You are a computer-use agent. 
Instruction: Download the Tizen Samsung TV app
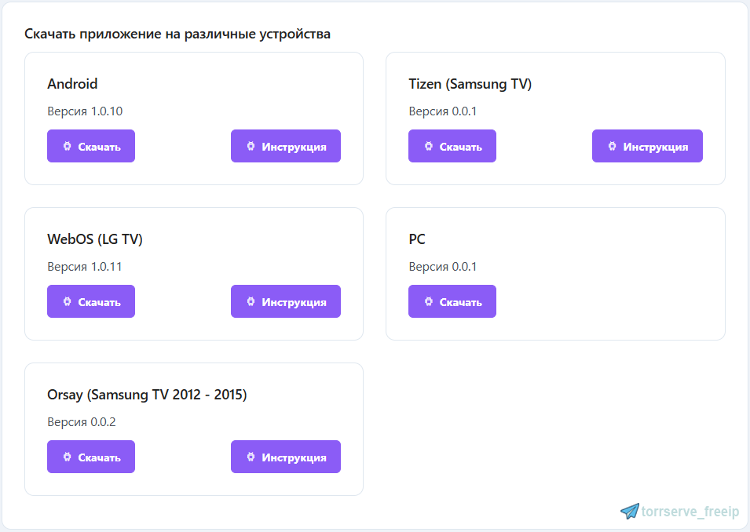click(x=452, y=146)
